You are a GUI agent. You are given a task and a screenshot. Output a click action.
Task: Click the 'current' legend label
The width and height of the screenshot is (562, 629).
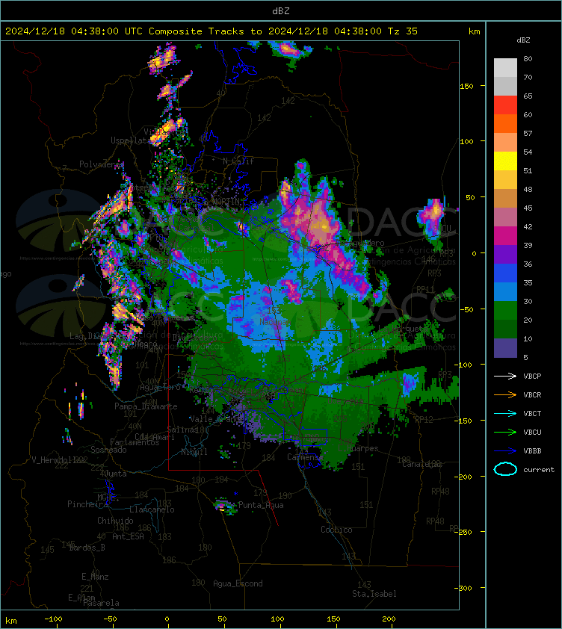point(539,469)
